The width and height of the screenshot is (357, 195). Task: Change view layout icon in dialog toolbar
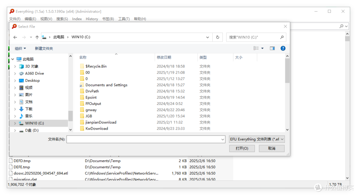point(256,48)
